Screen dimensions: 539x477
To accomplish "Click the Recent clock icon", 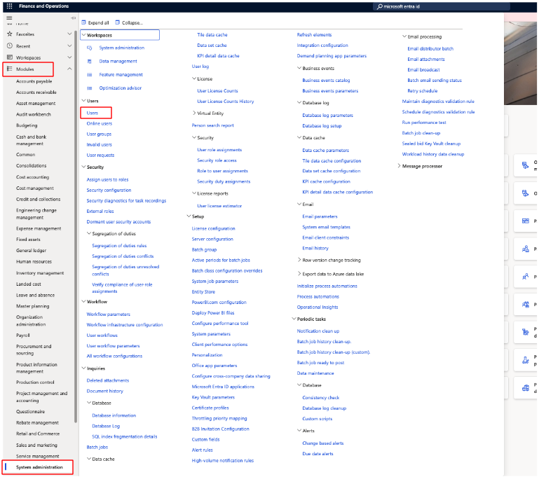I will tap(9, 46).
